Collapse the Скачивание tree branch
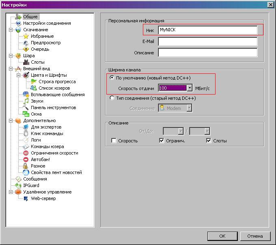This screenshot has width=276, height=245. click(11, 30)
